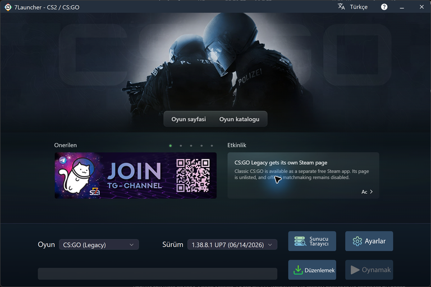Open the language translate icon
Viewport: 431px width, 287px height.
[341, 7]
